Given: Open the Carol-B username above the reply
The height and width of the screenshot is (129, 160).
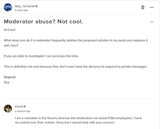Looking at the screenshot, I should point(20,106).
